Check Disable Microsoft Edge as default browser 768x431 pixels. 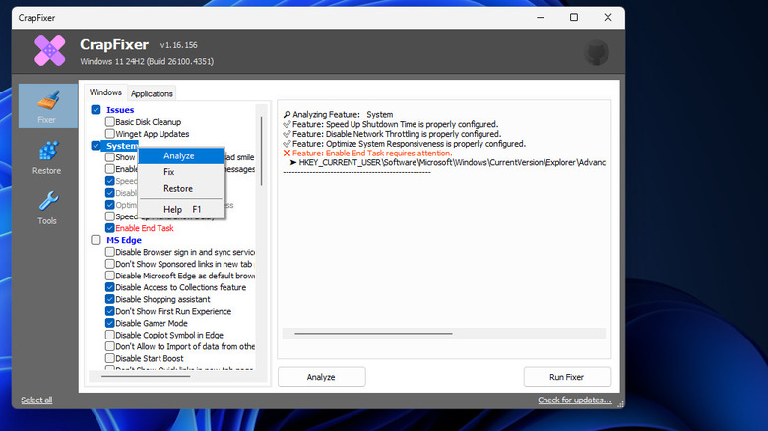(110, 276)
